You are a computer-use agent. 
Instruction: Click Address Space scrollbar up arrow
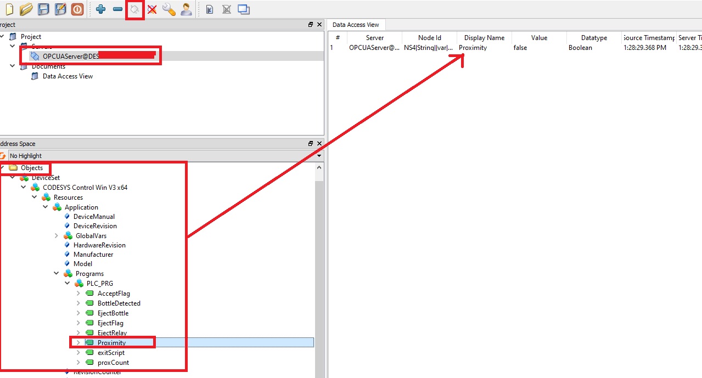pyautogui.click(x=319, y=168)
